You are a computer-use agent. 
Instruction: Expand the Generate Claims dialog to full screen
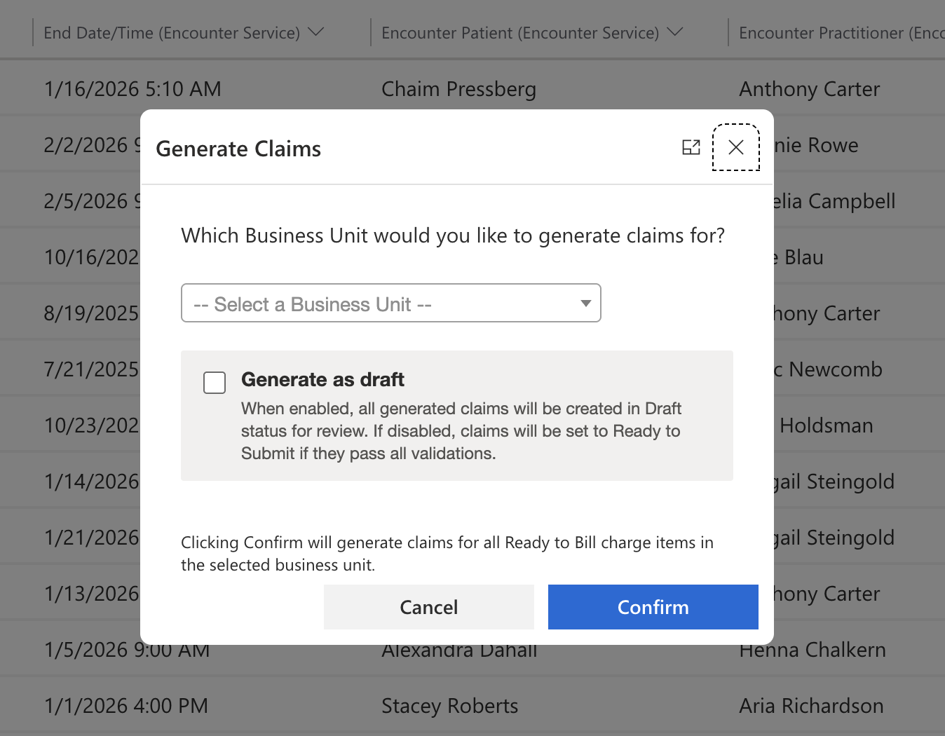pos(691,147)
